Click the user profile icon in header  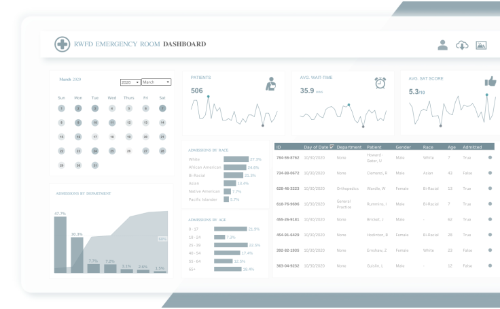pos(442,45)
